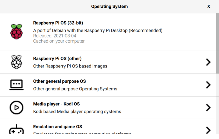Click 'Other Raspberry Pi OS based images' description

[70, 66]
